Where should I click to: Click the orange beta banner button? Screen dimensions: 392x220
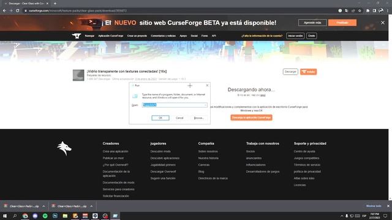pos(342,23)
